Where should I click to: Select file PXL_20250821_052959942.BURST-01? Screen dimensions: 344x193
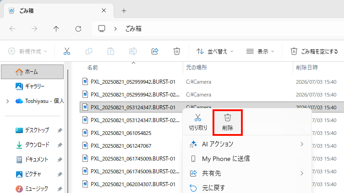coord(133,82)
